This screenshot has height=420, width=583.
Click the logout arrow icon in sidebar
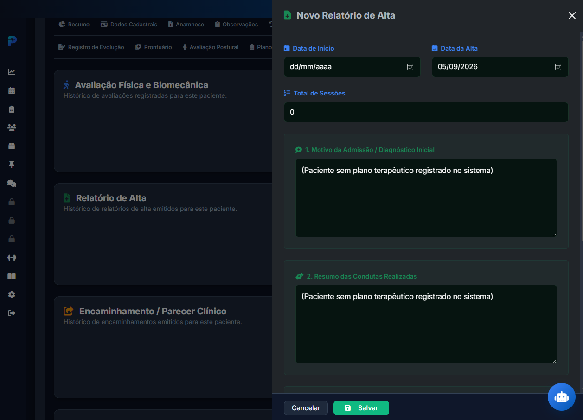12,313
